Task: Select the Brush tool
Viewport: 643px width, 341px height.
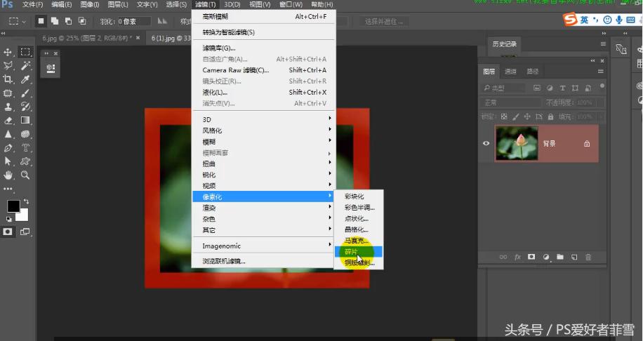Action: (x=25, y=93)
